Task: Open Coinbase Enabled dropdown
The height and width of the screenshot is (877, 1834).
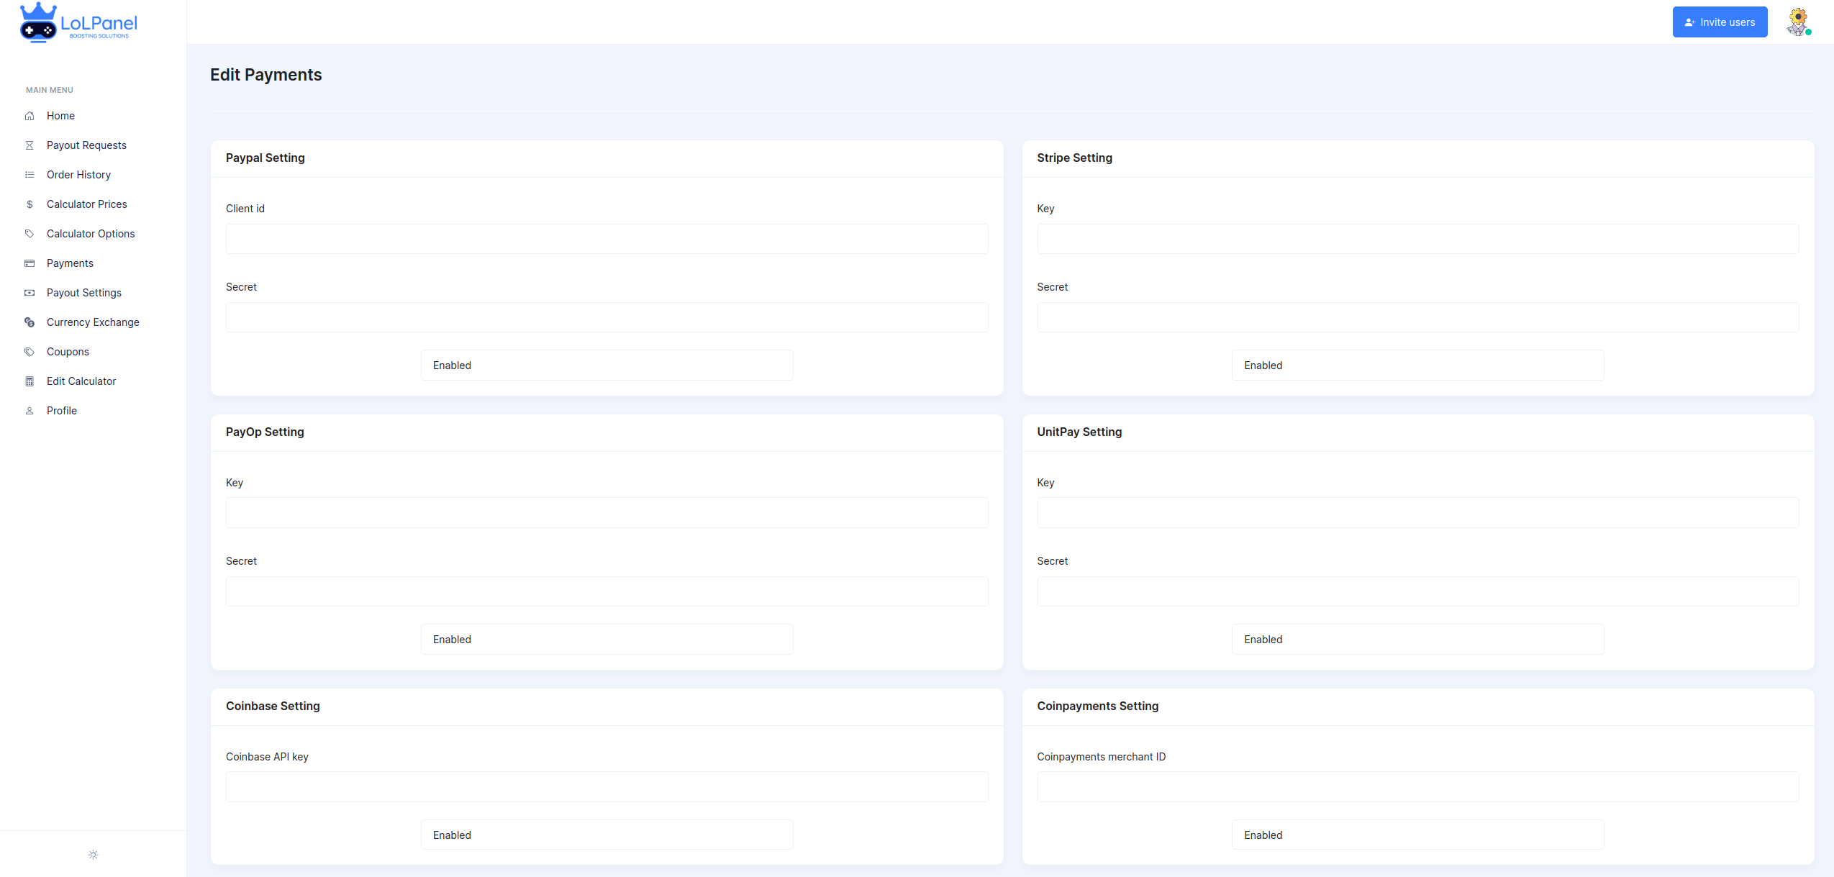Action: coord(607,835)
